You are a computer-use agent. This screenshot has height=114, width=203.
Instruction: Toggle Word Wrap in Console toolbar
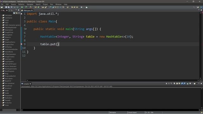pos(179,84)
